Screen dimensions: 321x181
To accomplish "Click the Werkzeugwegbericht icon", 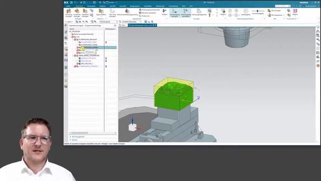I will (199, 12).
